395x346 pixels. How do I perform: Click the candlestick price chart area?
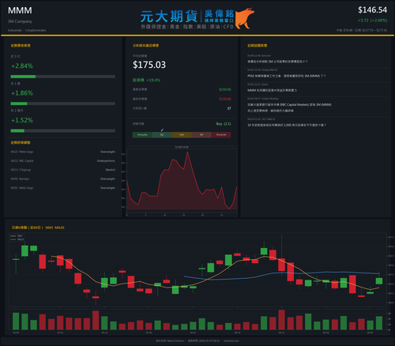[197, 270]
